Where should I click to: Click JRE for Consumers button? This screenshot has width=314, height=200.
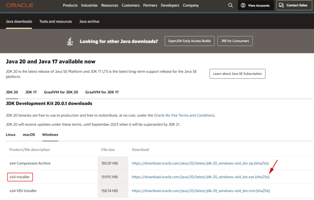235,41
